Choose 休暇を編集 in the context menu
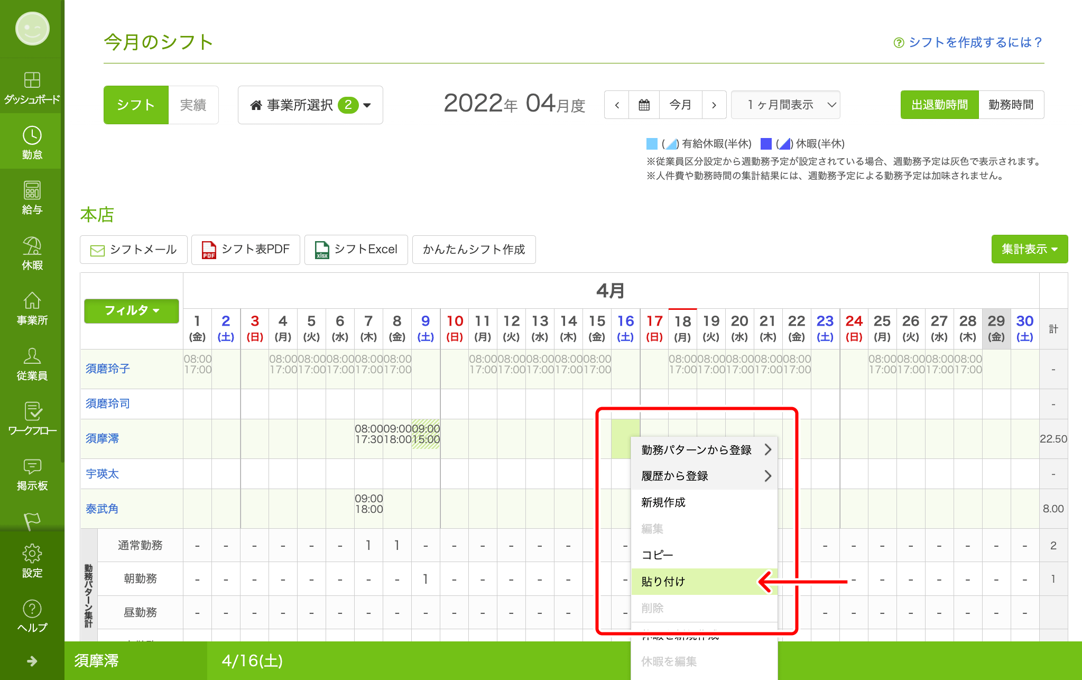The width and height of the screenshot is (1082, 680). click(704, 661)
